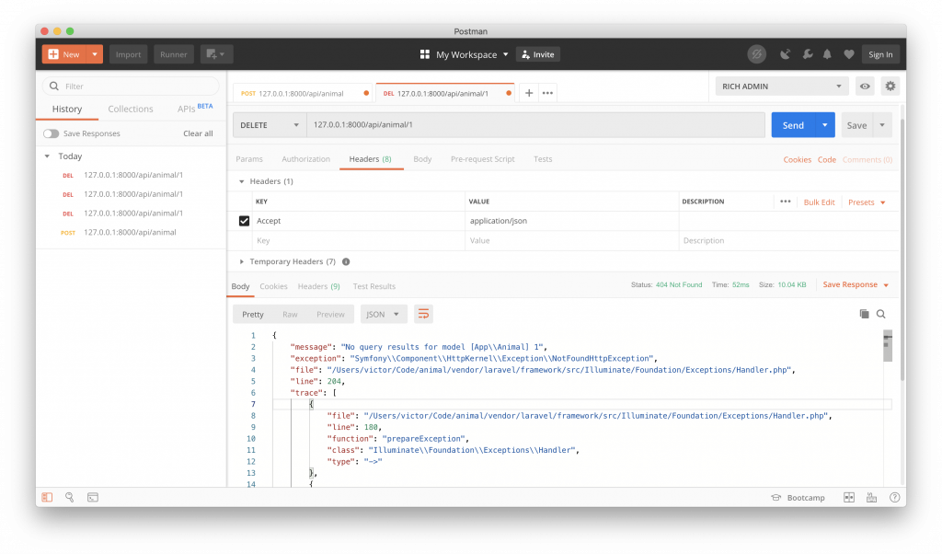Click the heart icon in header
The height and width of the screenshot is (554, 942).
(x=848, y=54)
